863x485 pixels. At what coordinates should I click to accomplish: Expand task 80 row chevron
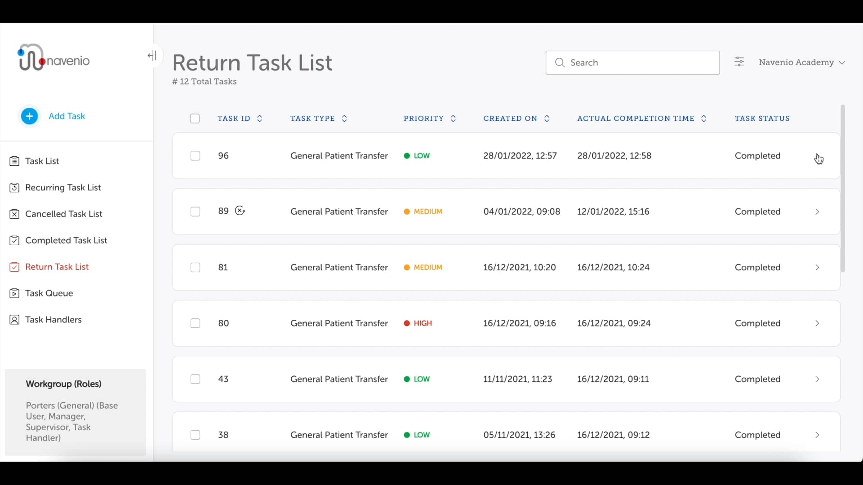coord(818,324)
